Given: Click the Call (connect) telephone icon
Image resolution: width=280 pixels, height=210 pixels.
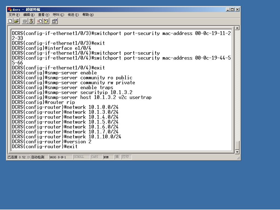Looking at the screenshot, I should [x=25, y=21].
